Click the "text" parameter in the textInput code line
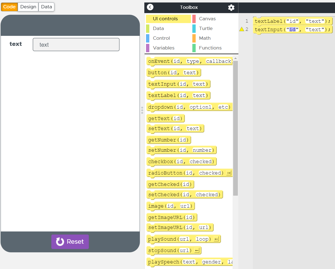 (315, 30)
